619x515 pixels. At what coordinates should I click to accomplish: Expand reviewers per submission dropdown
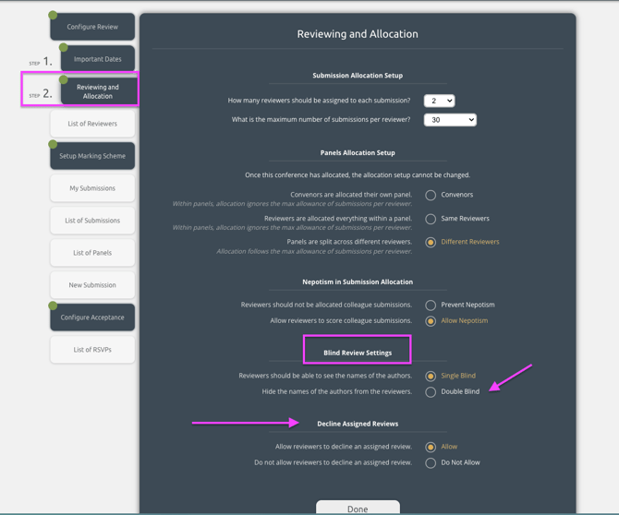click(439, 101)
